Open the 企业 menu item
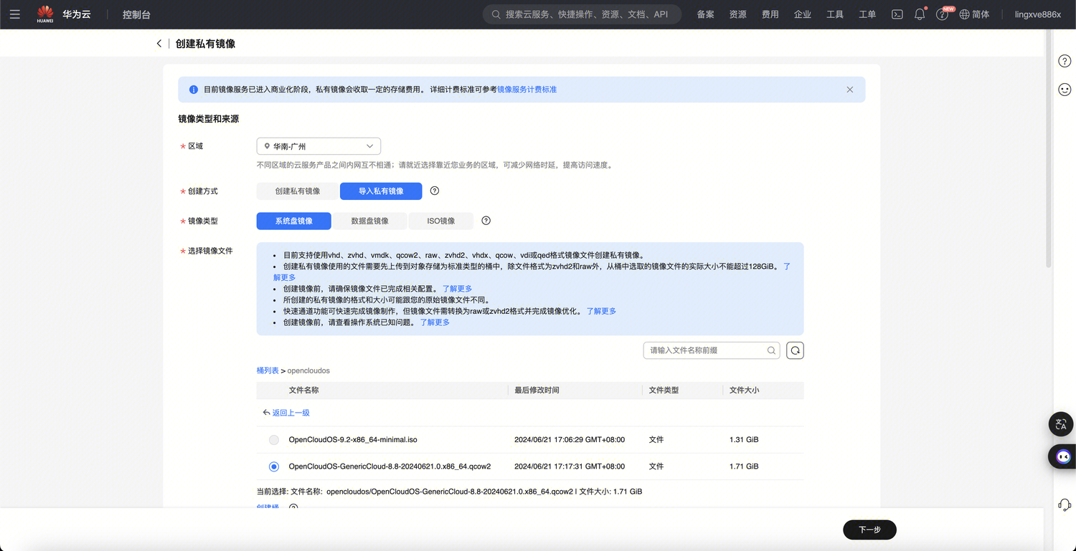This screenshot has height=551, width=1076. (802, 14)
